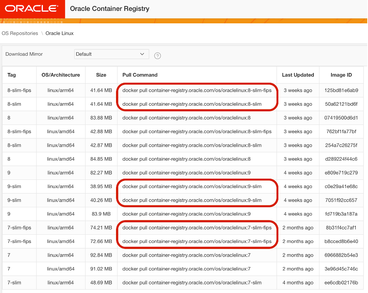The height and width of the screenshot is (293, 368).
Task: Select pull command for image 07419500d6d1
Action: [186, 118]
